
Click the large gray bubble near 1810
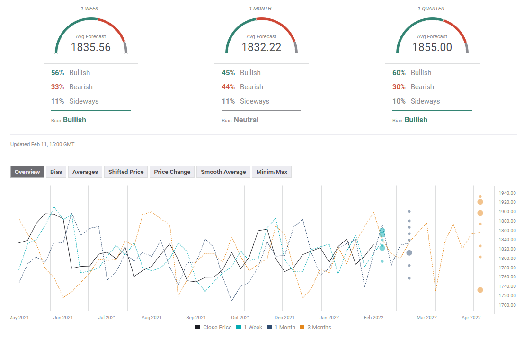tap(409, 253)
